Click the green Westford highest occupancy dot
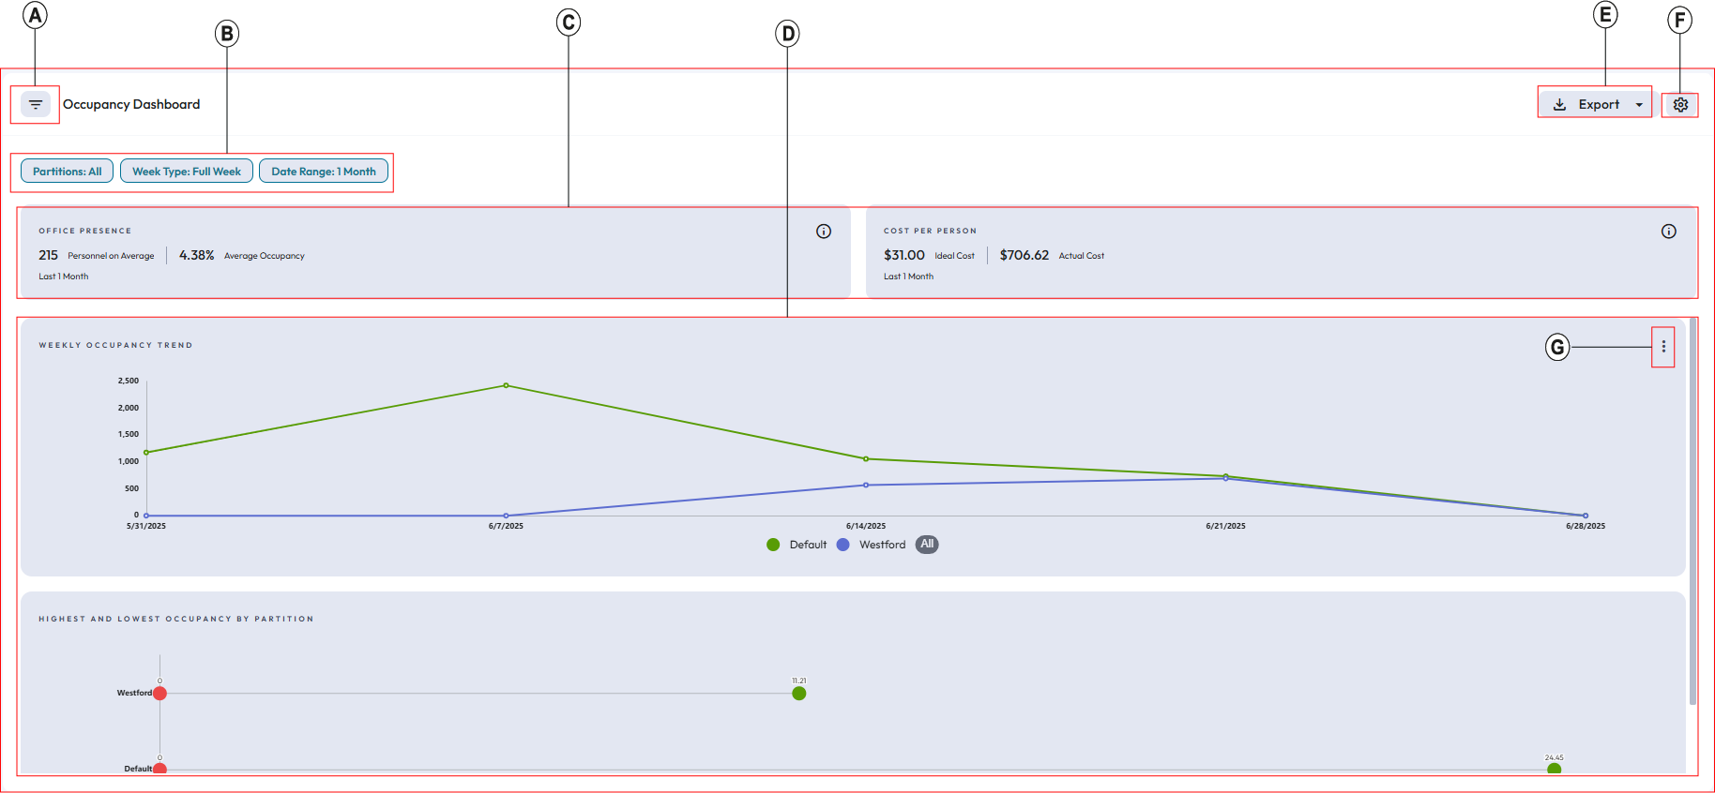Image resolution: width=1715 pixels, height=793 pixels. point(798,694)
